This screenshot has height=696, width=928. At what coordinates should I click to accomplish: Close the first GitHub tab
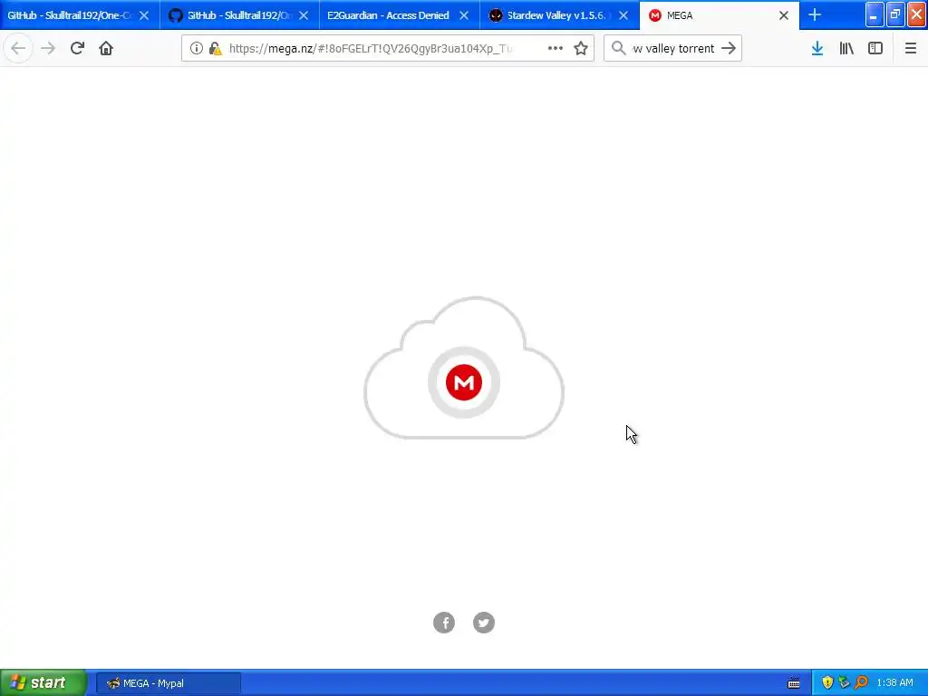click(144, 15)
